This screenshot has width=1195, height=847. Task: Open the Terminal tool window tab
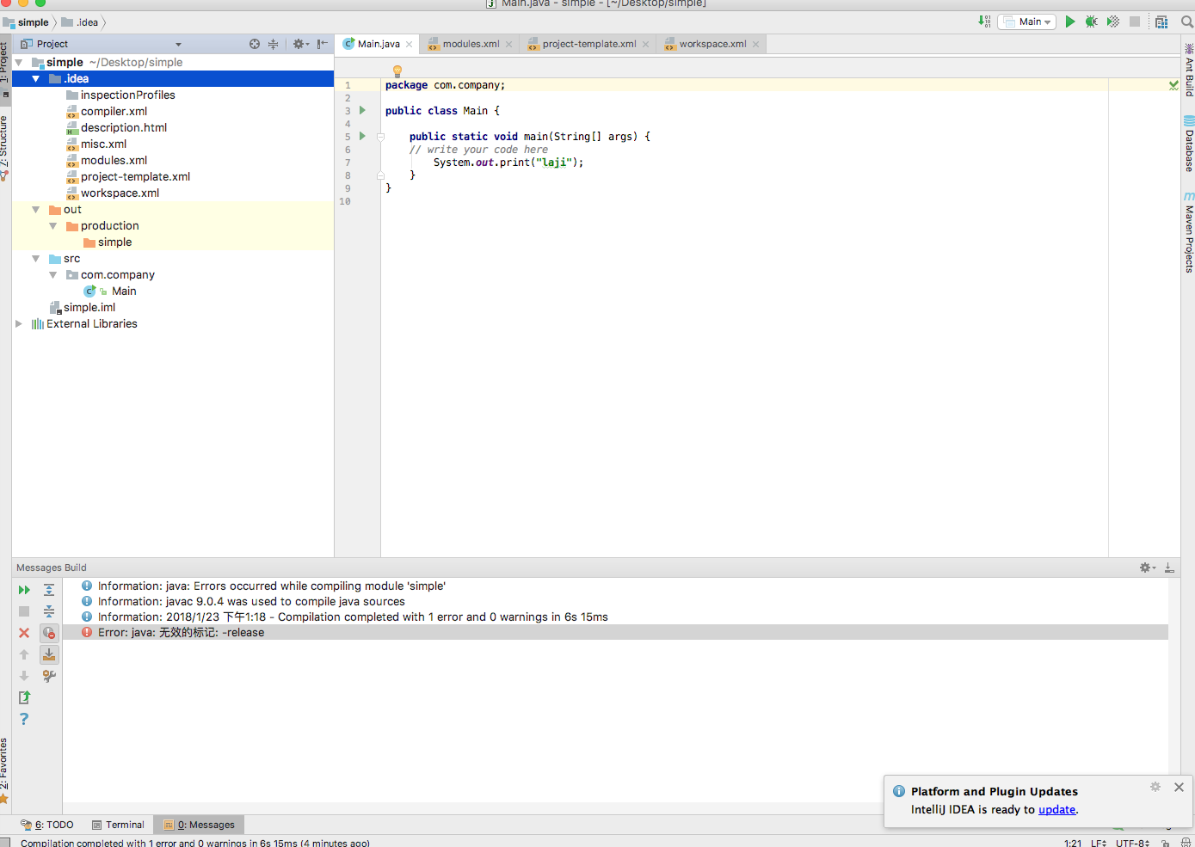pyautogui.click(x=119, y=825)
